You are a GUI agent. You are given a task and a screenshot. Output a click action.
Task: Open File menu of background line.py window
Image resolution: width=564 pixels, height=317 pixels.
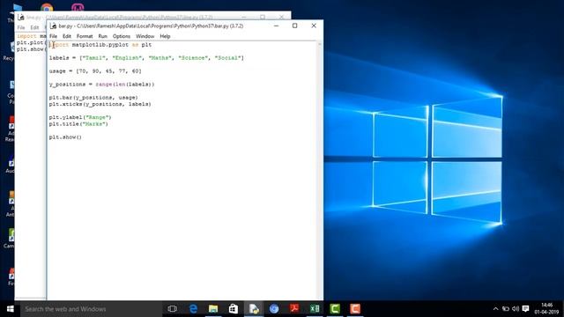click(21, 27)
